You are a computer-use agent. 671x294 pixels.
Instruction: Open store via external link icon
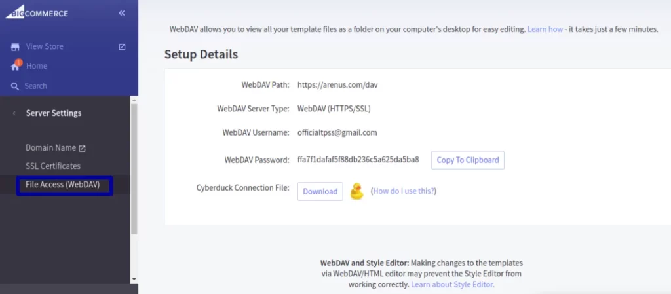pyautogui.click(x=122, y=47)
